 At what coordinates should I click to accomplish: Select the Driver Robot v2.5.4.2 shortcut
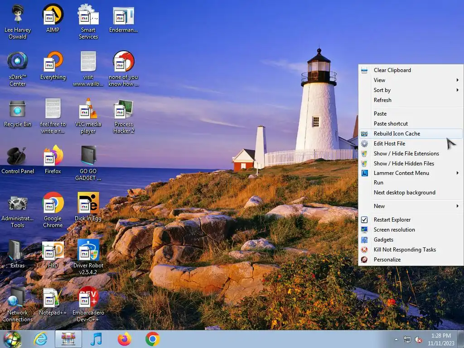click(88, 257)
